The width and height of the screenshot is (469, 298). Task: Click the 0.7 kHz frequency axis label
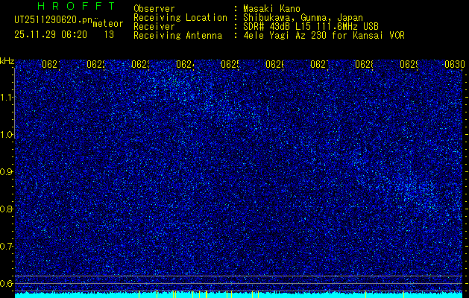(x=6, y=247)
